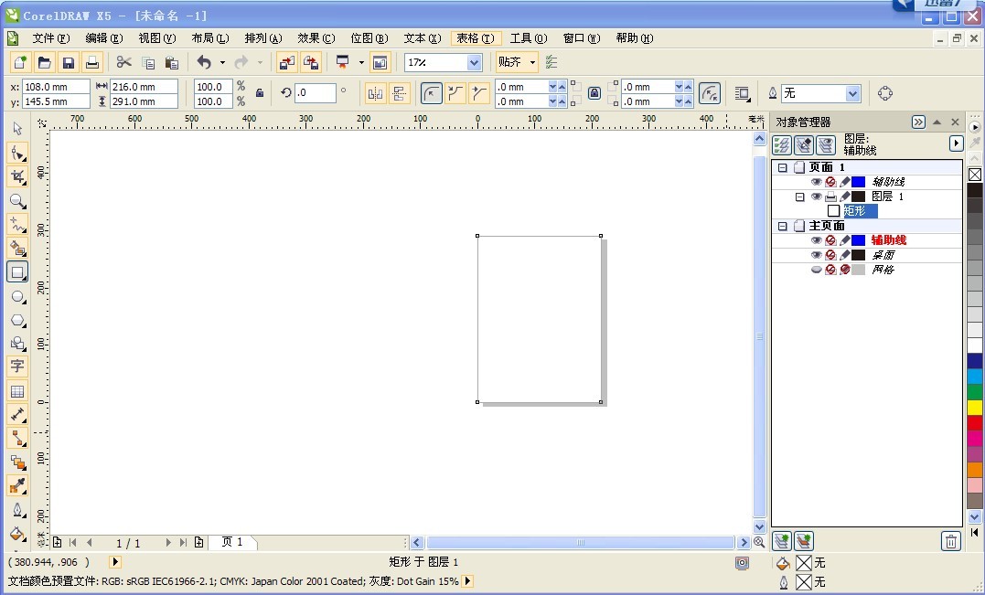The height and width of the screenshot is (595, 985).
Task: Toggle the eye icon for 图层 1
Action: click(x=816, y=197)
